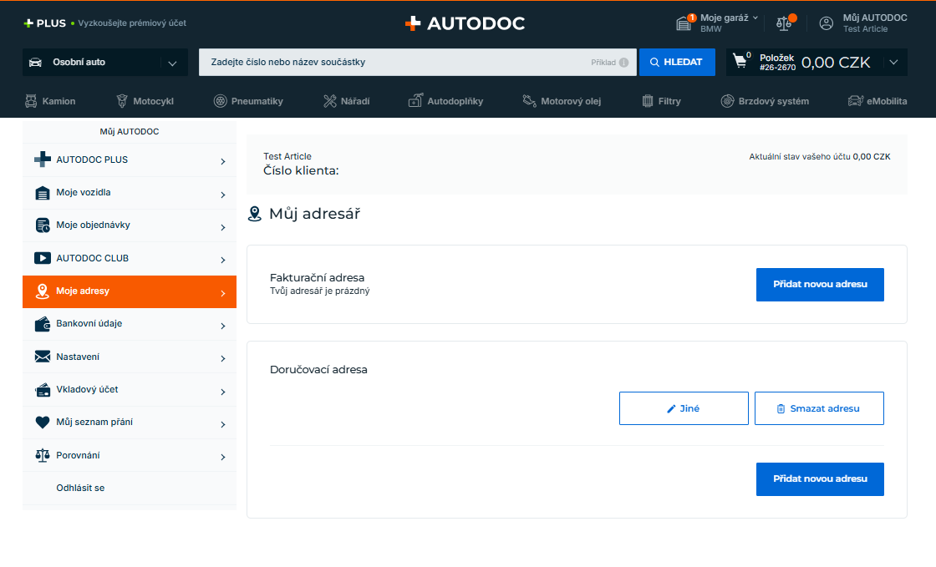Click Odhlásit se logout link
Image resolution: width=936 pixels, height=567 pixels.
(x=80, y=488)
